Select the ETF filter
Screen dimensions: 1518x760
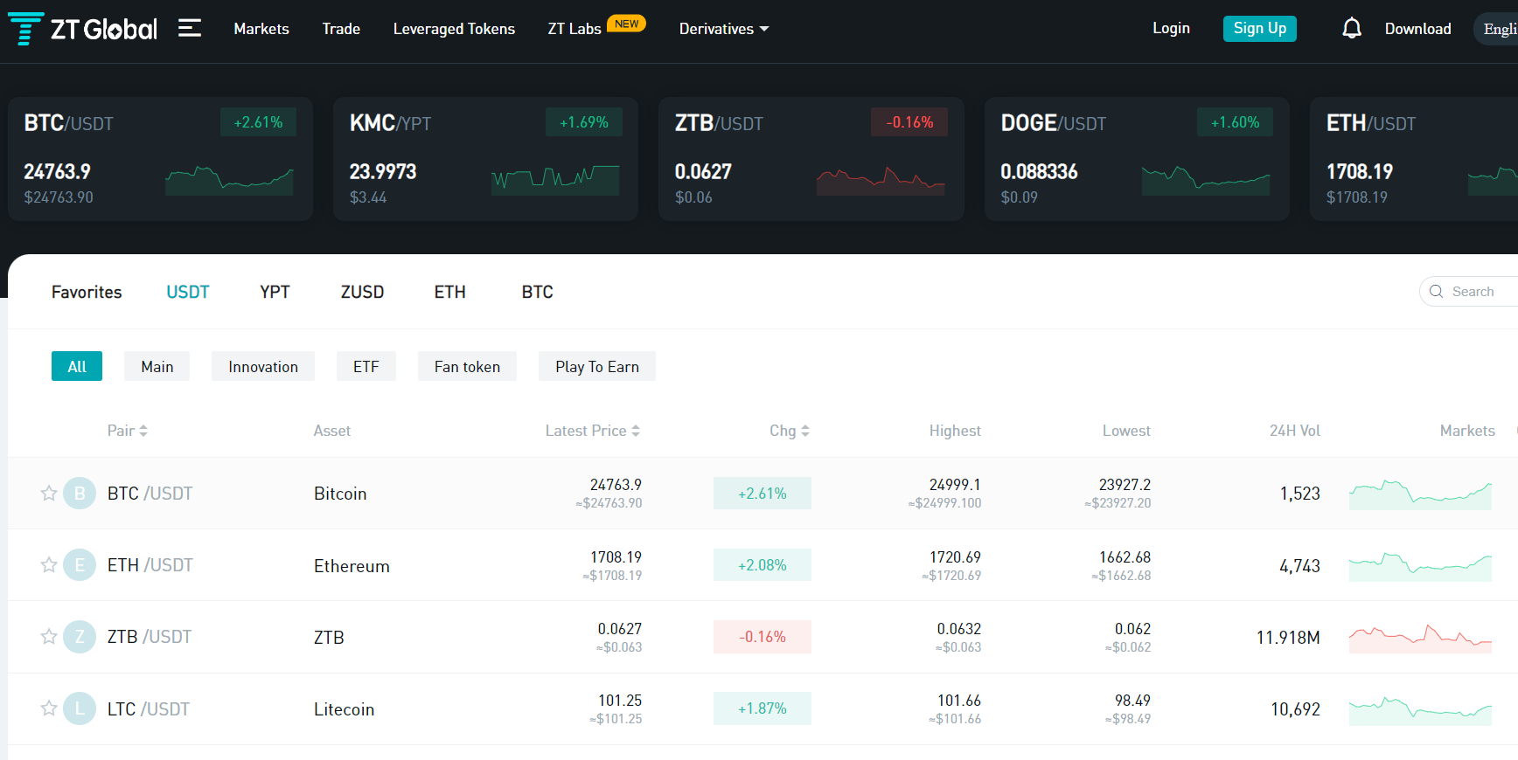[x=366, y=366]
